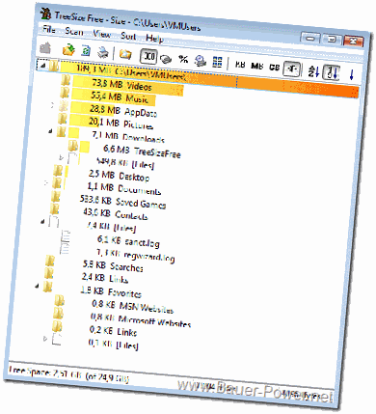Collapse the 7,4 KB [Files] node
Viewport: 376px width, 414px height.
[42, 222]
